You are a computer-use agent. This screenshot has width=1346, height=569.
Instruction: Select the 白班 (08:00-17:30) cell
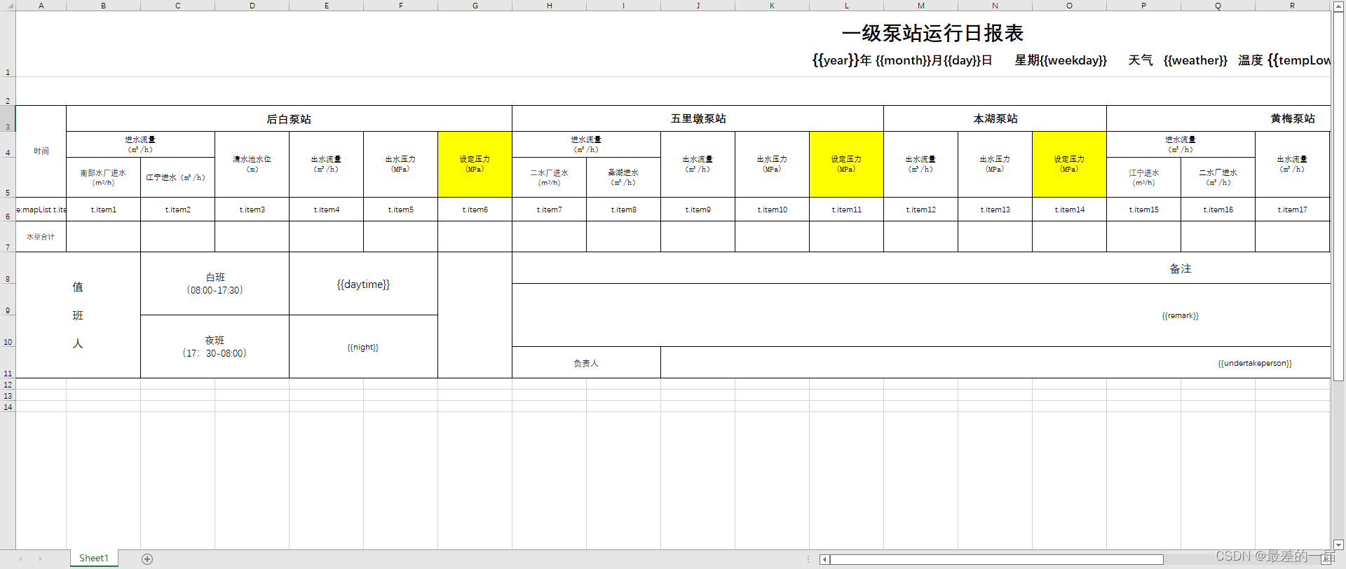(215, 284)
